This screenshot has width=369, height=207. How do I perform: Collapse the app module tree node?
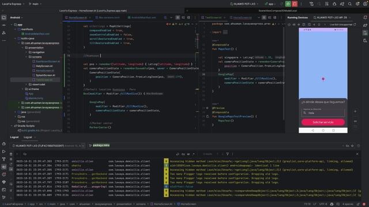tap(12, 24)
